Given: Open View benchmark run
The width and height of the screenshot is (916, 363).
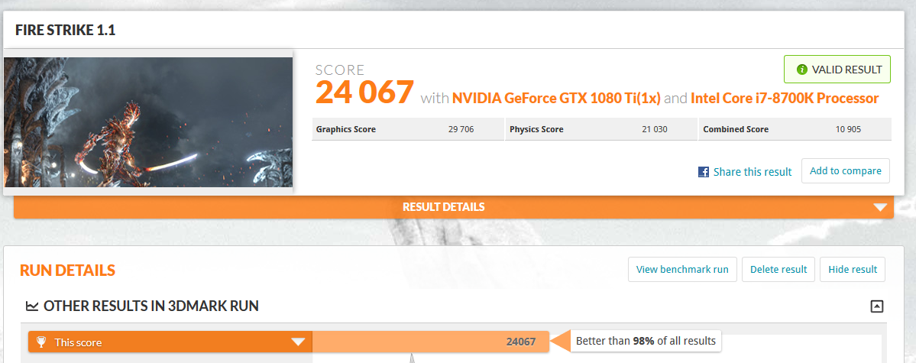Looking at the screenshot, I should pos(682,270).
